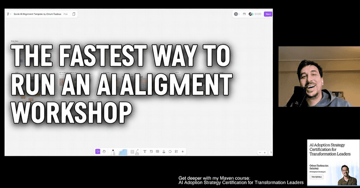Open the Stamp tool
Viewport: 360px width, 188px height.
coord(164,152)
